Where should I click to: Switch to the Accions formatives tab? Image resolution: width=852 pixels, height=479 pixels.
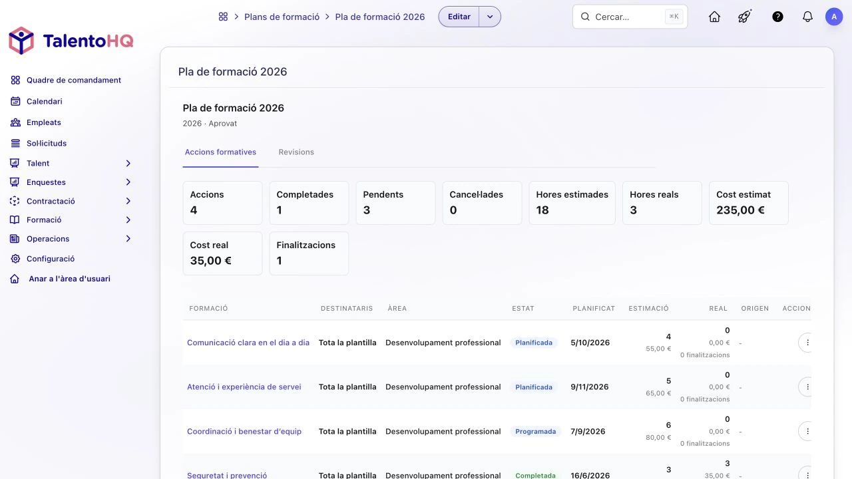(x=220, y=152)
